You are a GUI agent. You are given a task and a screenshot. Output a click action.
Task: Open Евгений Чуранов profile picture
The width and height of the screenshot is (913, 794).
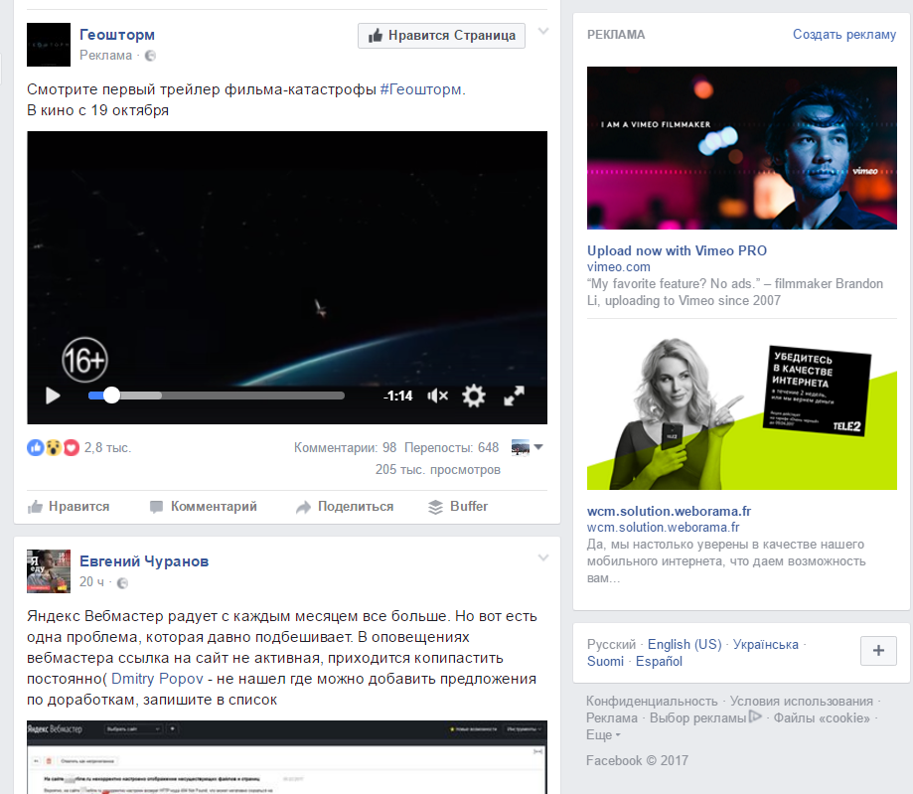click(49, 571)
